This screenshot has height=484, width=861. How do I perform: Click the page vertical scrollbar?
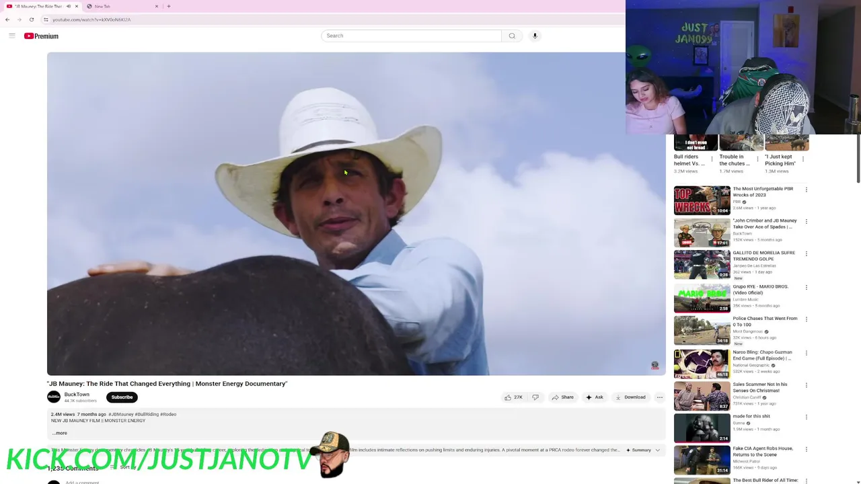pos(858,158)
